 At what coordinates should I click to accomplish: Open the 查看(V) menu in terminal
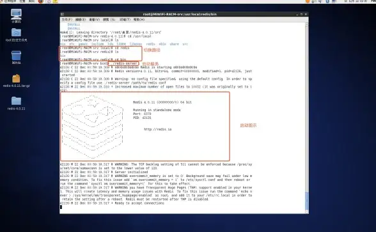click(x=94, y=19)
